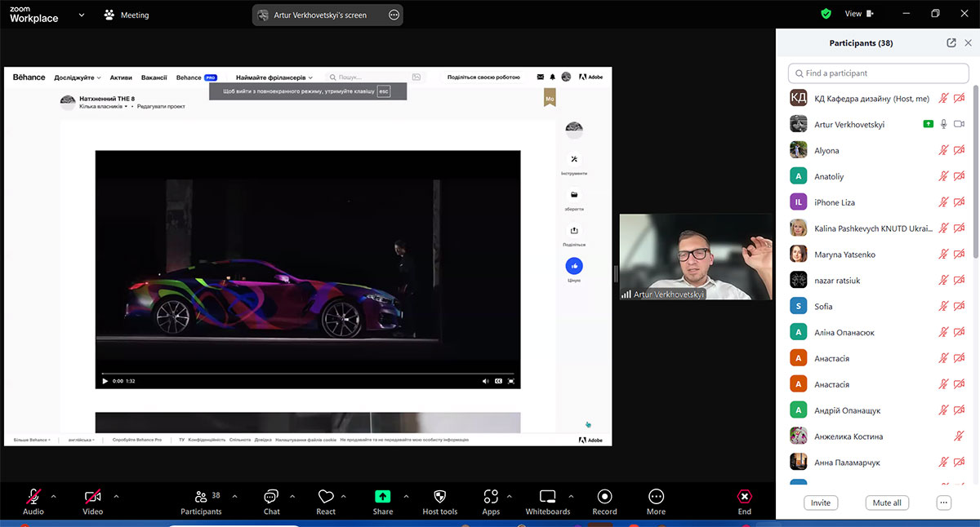The height and width of the screenshot is (527, 980).
Task: Open More options in toolbar
Action: click(656, 500)
